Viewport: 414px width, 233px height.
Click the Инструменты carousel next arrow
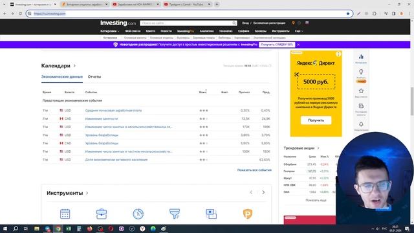(x=263, y=192)
